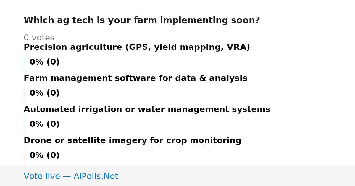
Task: Select the '0 votes' counter text
Action: [x=39, y=38]
